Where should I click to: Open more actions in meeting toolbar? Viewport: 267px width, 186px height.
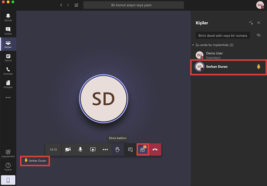(x=105, y=150)
